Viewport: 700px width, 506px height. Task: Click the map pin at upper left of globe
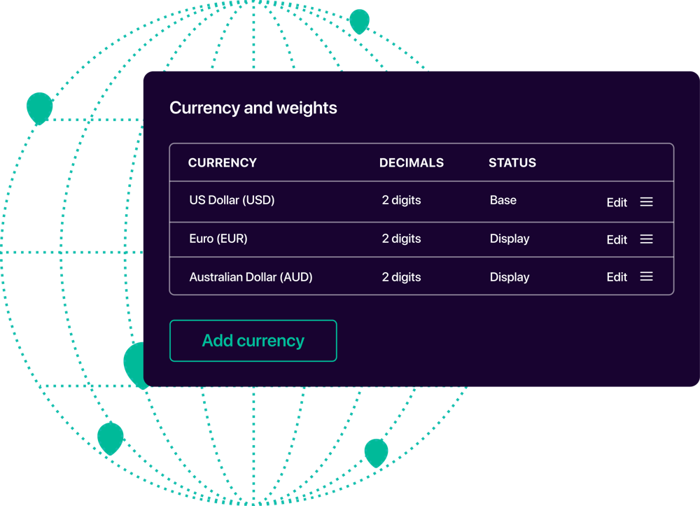[40, 108]
